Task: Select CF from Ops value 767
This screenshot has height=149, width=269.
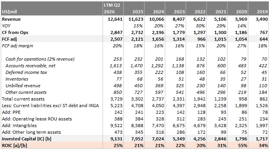Action: click(x=264, y=32)
